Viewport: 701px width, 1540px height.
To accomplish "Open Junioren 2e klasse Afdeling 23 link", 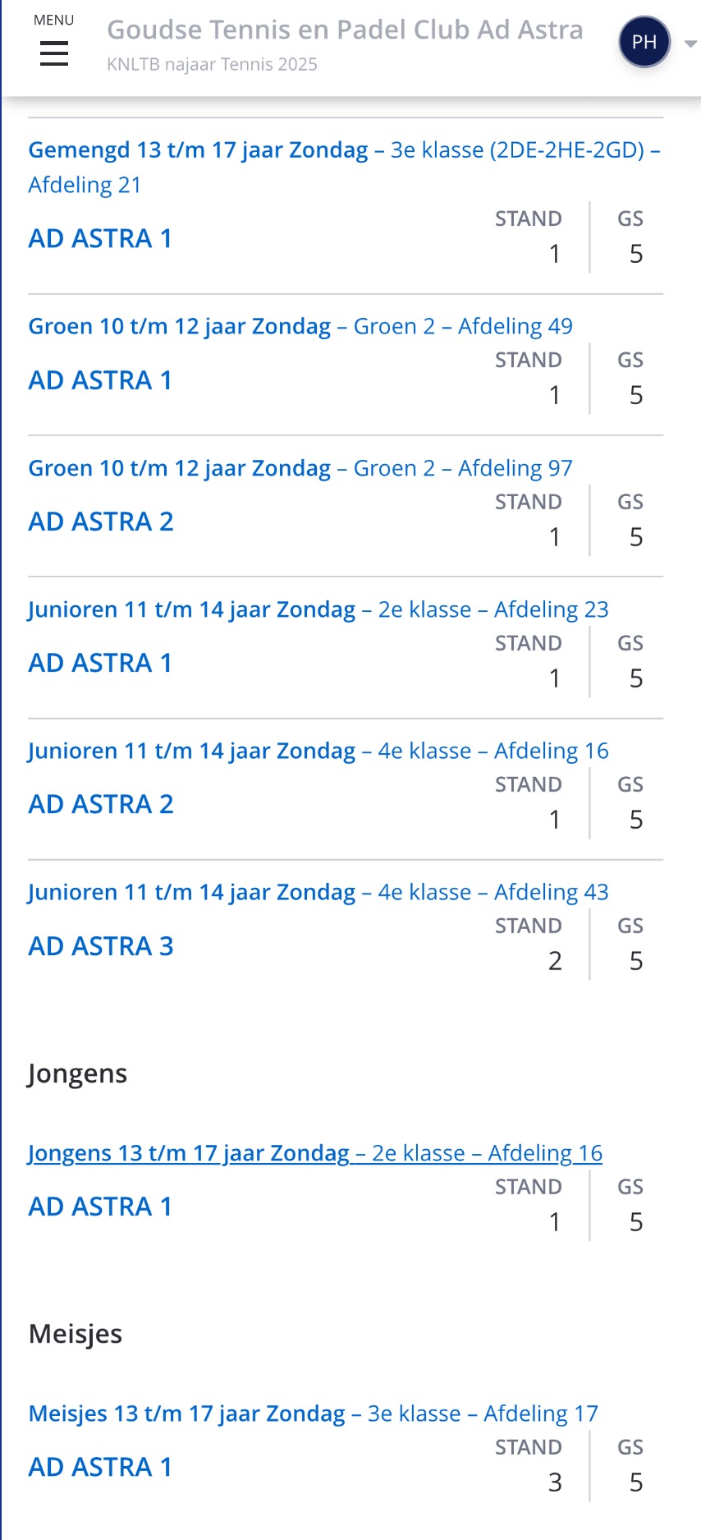I will (x=318, y=609).
